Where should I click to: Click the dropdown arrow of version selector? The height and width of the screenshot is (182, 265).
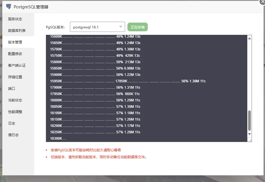tap(120, 27)
